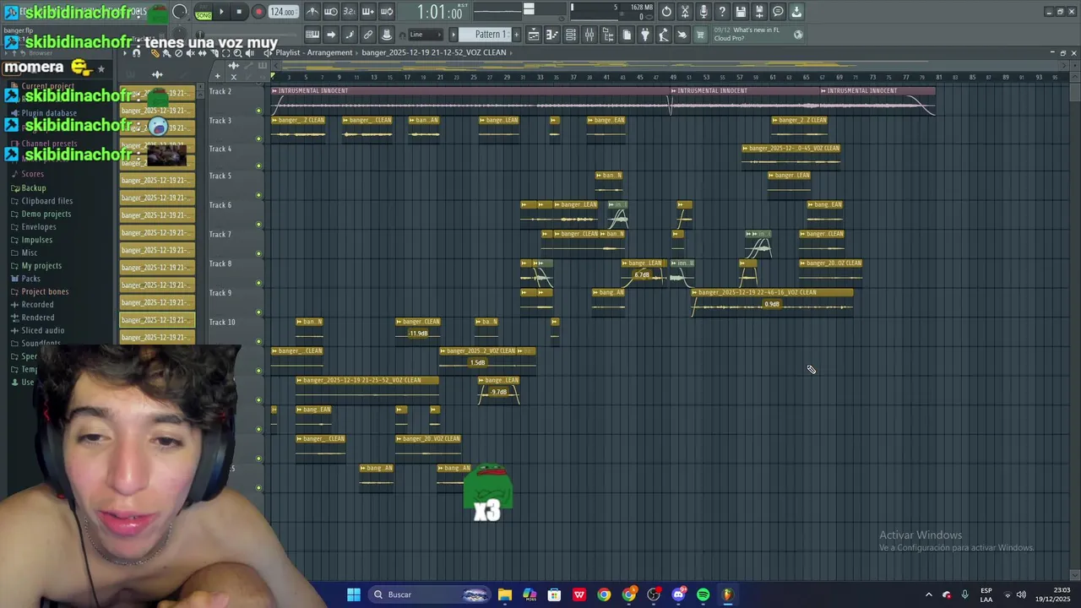This screenshot has height=608, width=1081.
Task: Open the Browser view icon
Action: pos(608,35)
